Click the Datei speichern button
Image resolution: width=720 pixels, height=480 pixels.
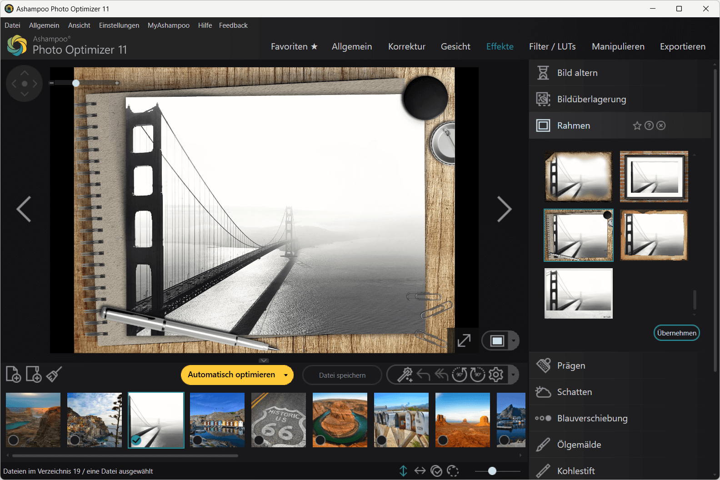342,375
